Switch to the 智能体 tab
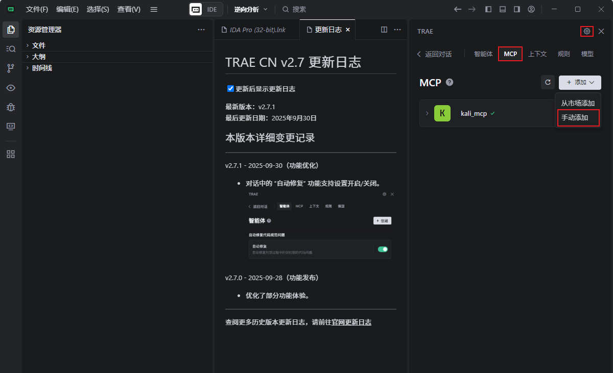The height and width of the screenshot is (373, 613). 483,54
